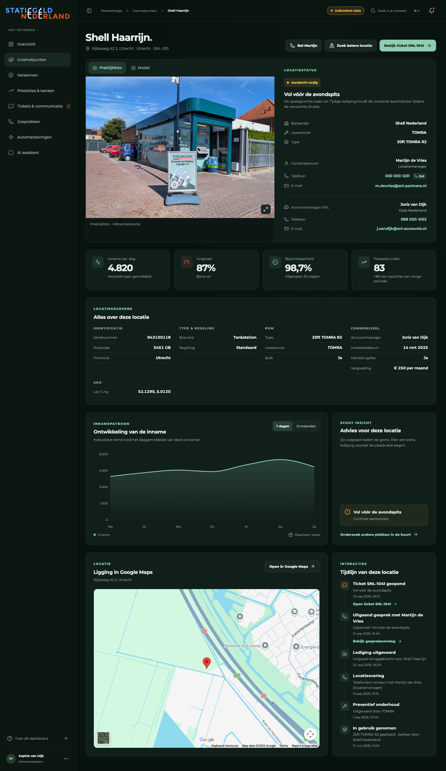The image size is (446, 771).
Task: Click email j.vandijk@snl-accounts.nl
Action: tap(401, 229)
